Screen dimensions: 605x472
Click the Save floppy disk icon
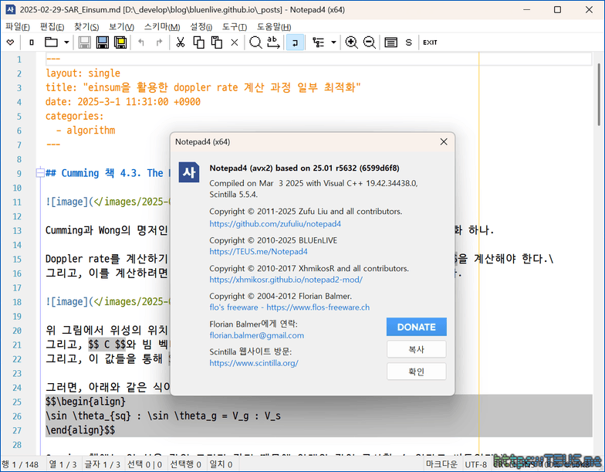(84, 42)
